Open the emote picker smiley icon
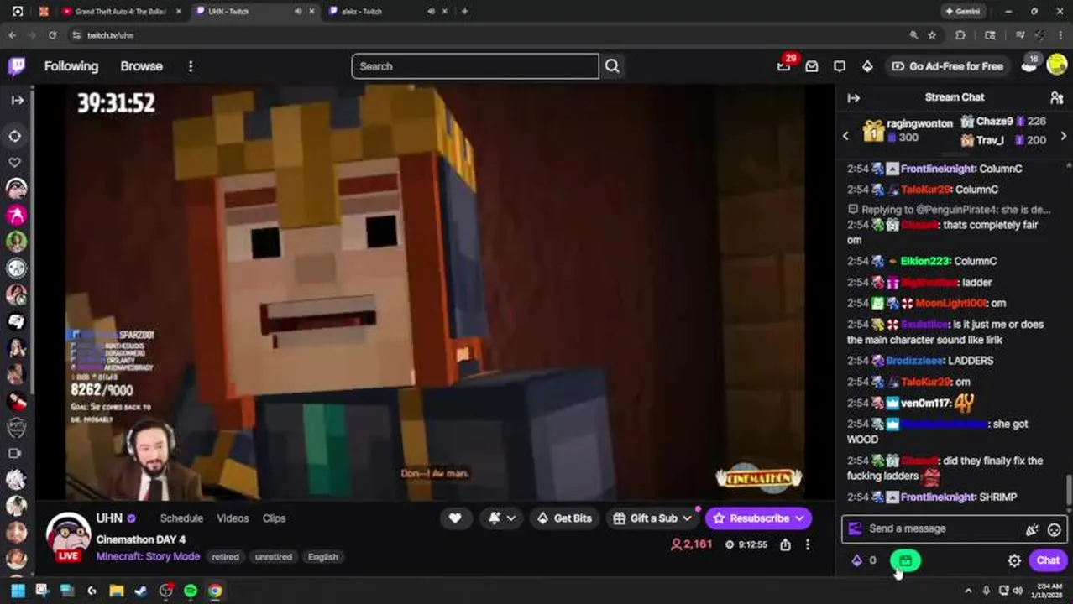This screenshot has width=1073, height=604. tap(1055, 529)
